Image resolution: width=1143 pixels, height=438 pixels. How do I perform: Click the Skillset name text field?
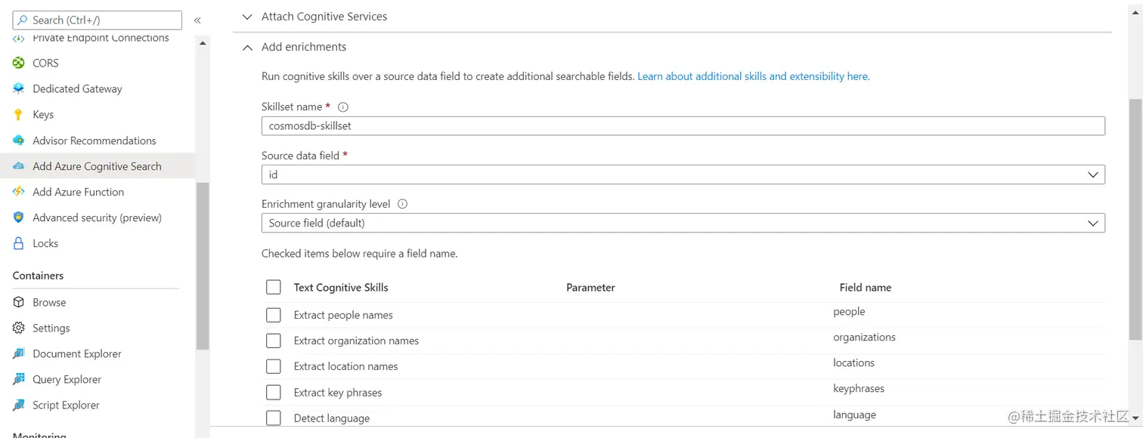pos(683,126)
